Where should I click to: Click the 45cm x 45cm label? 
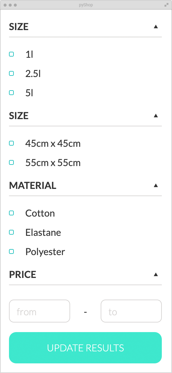(53, 143)
